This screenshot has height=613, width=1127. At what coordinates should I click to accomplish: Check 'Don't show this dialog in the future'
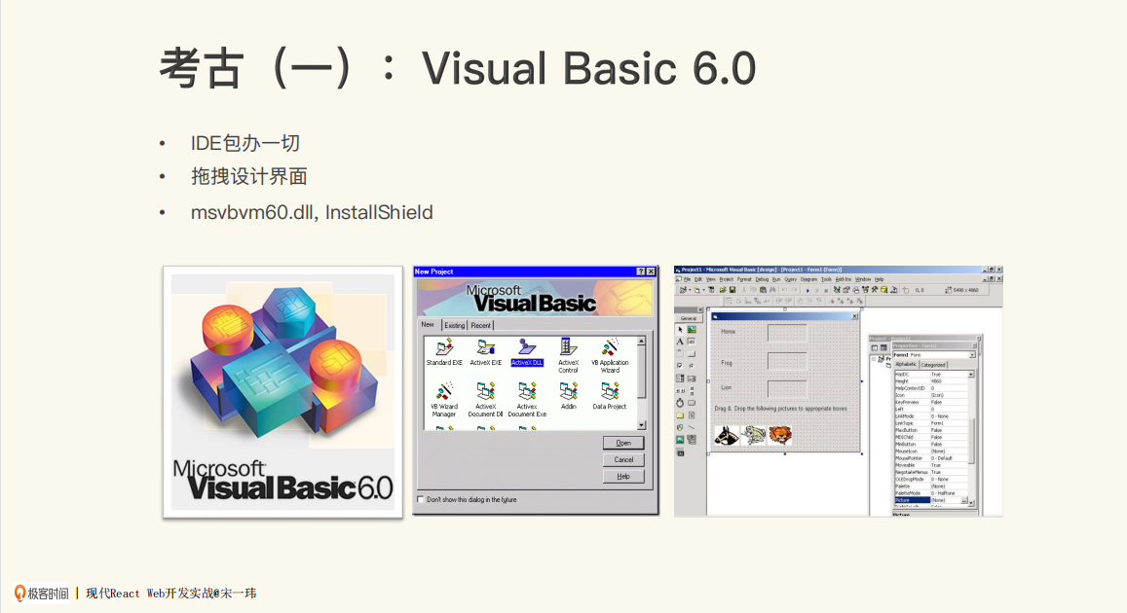click(421, 499)
